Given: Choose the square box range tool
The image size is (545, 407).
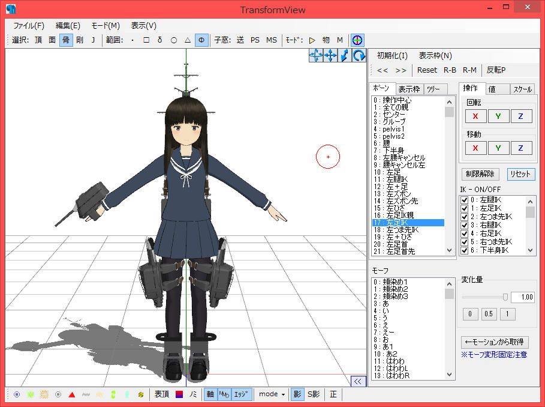Looking at the screenshot, I should click(x=146, y=40).
